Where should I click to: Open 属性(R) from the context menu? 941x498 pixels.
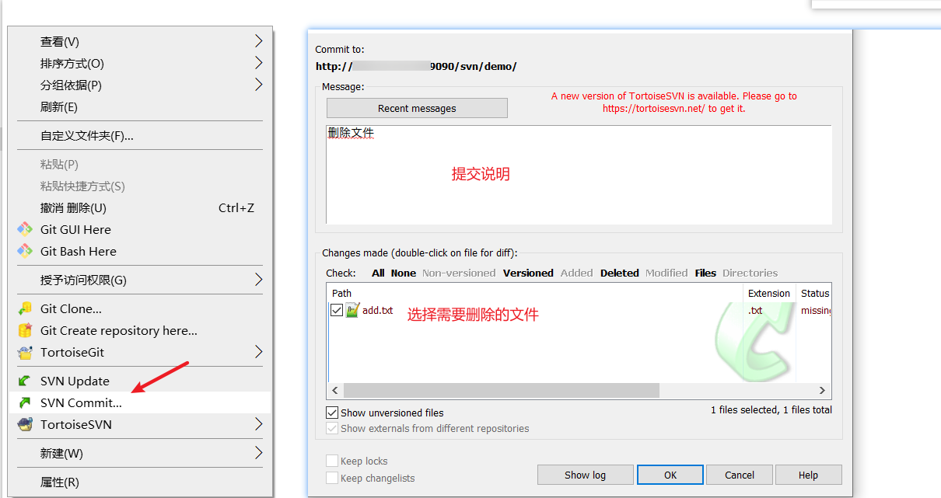click(x=140, y=482)
